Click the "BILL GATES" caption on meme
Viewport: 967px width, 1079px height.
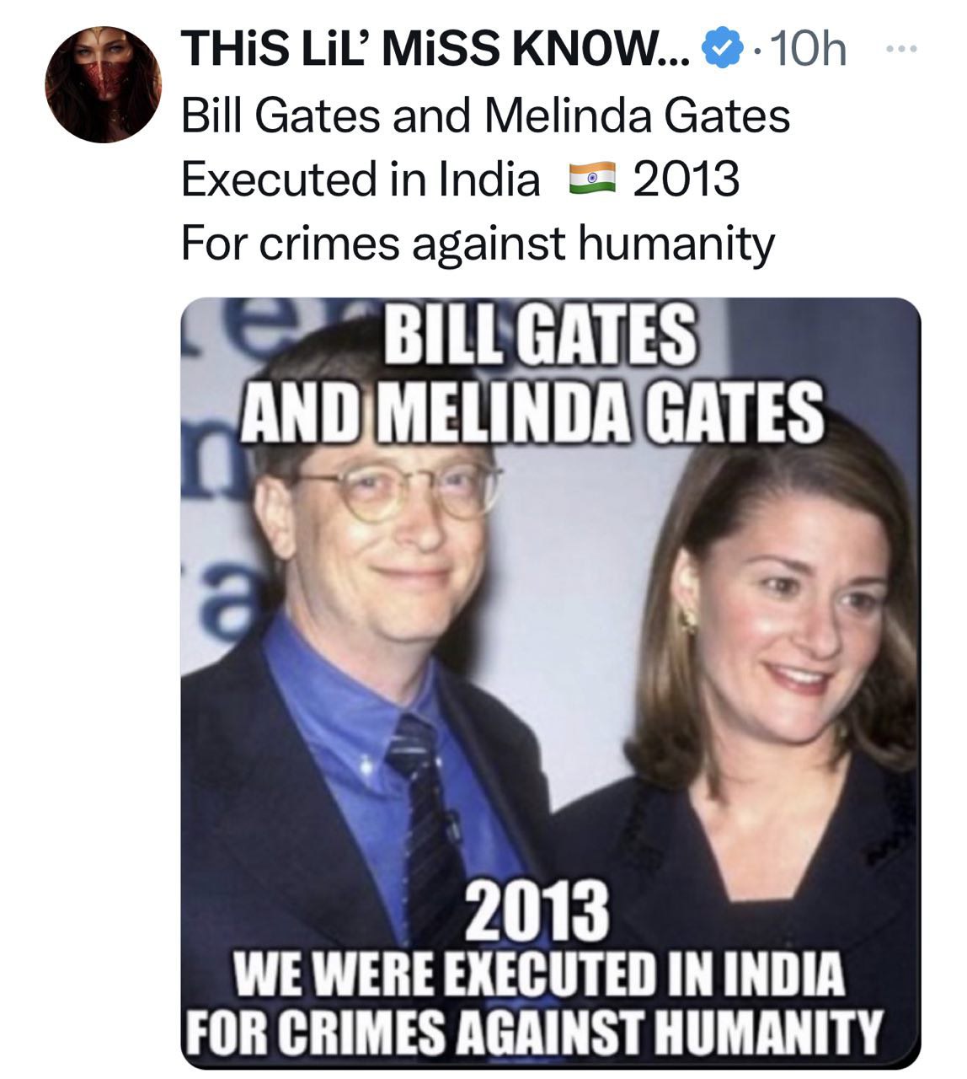click(x=541, y=336)
